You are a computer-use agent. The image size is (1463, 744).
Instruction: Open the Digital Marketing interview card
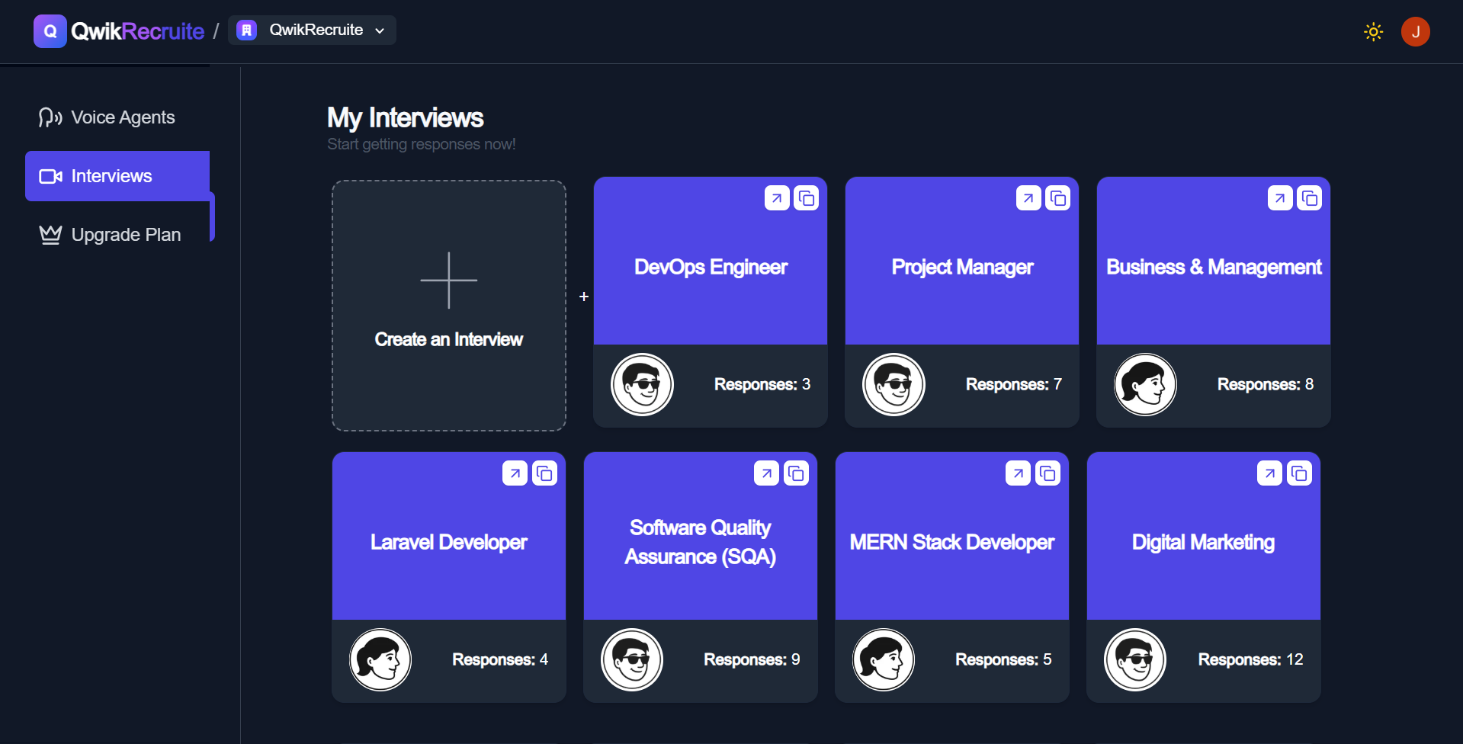point(1203,542)
